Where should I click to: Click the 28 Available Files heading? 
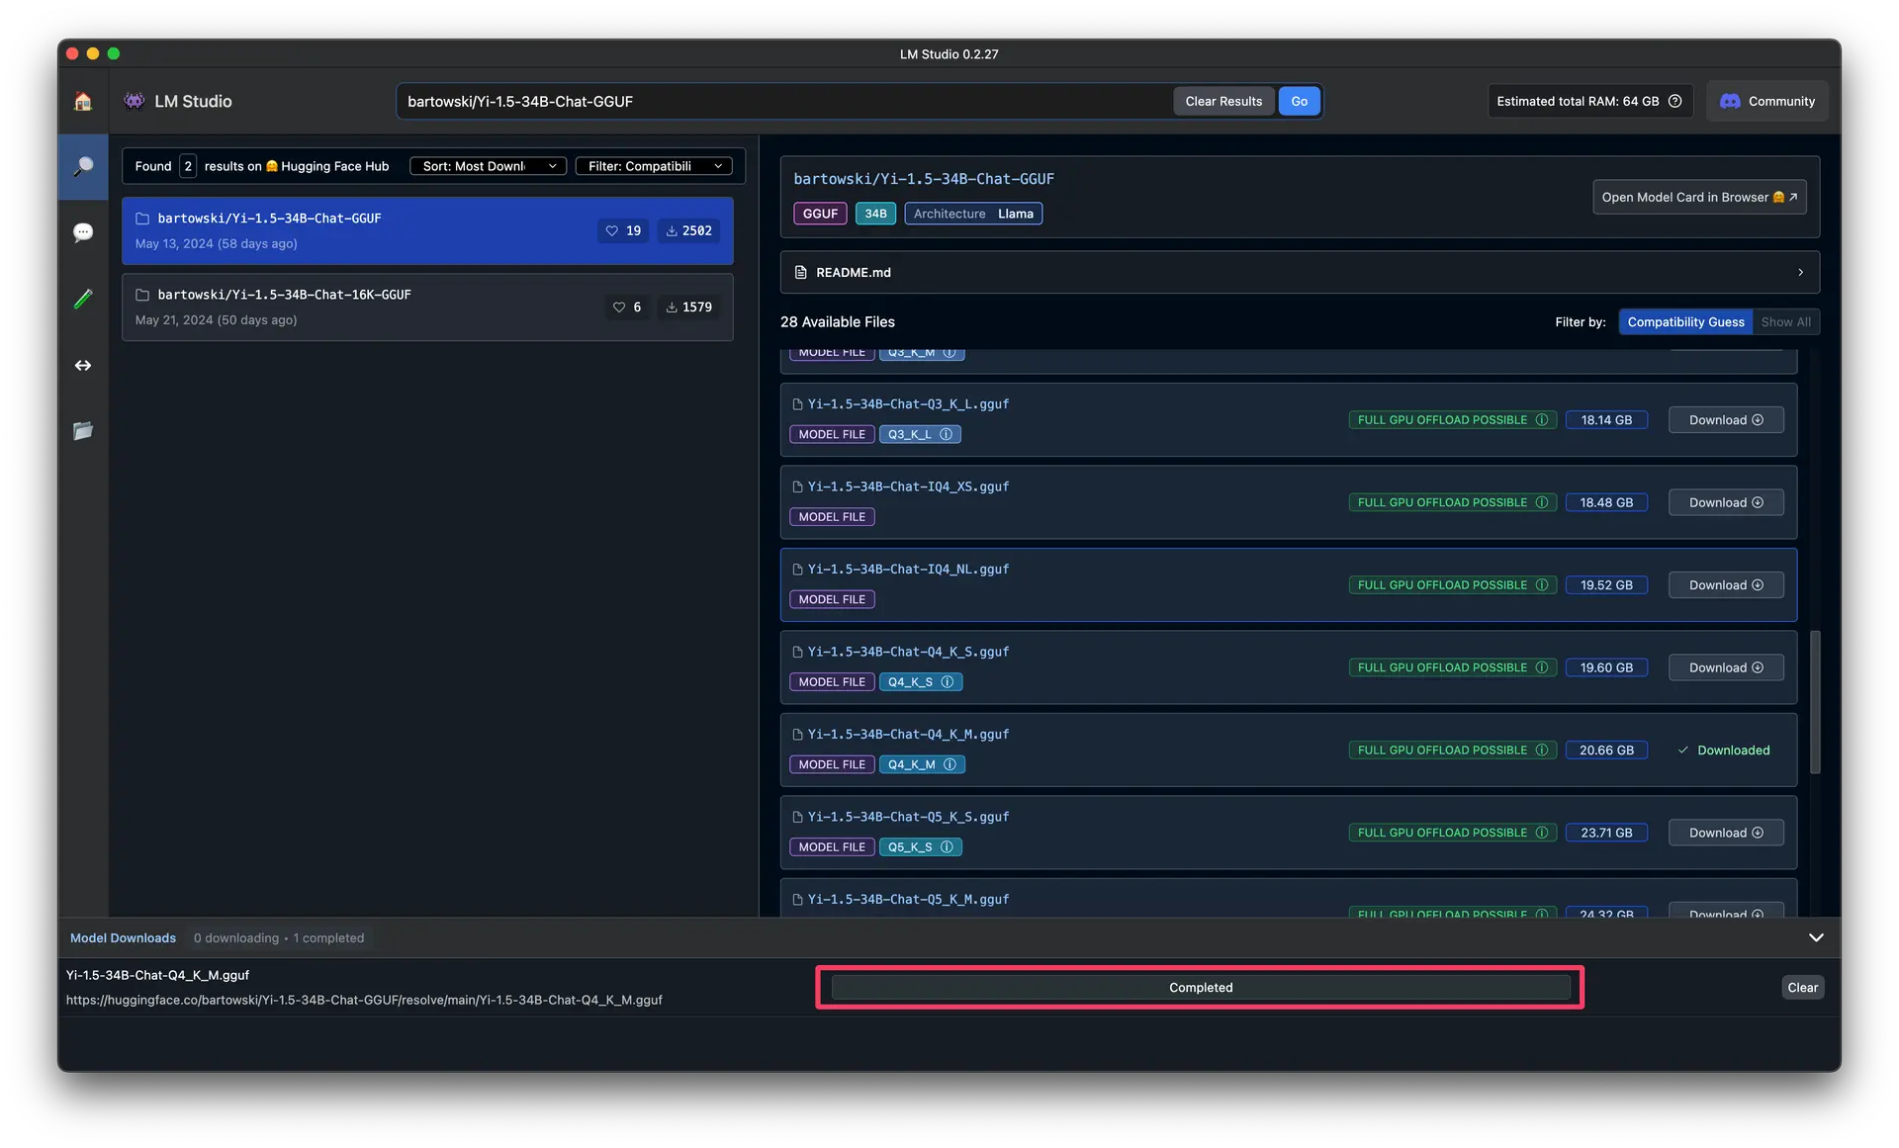point(838,322)
